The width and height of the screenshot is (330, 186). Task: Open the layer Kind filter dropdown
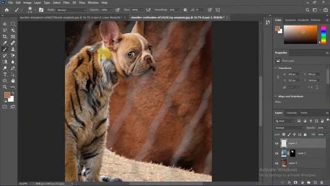[285, 121]
